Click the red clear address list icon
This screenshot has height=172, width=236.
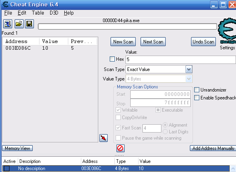tap(120, 148)
